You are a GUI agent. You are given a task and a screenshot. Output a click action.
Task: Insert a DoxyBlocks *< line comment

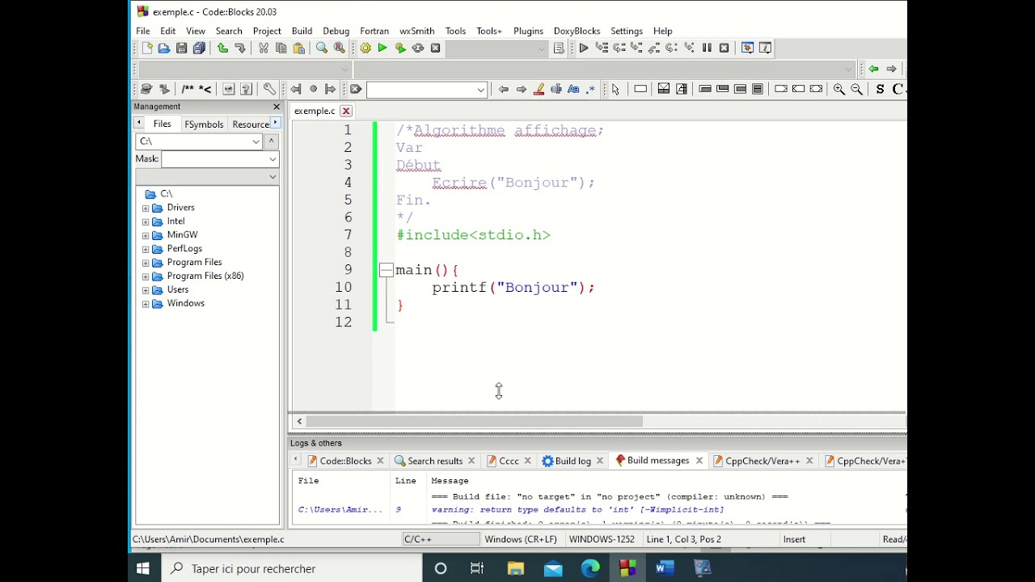pos(205,90)
